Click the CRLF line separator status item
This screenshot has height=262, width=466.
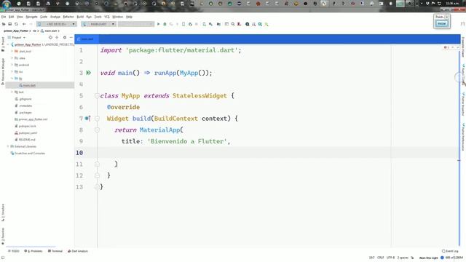click(x=380, y=258)
